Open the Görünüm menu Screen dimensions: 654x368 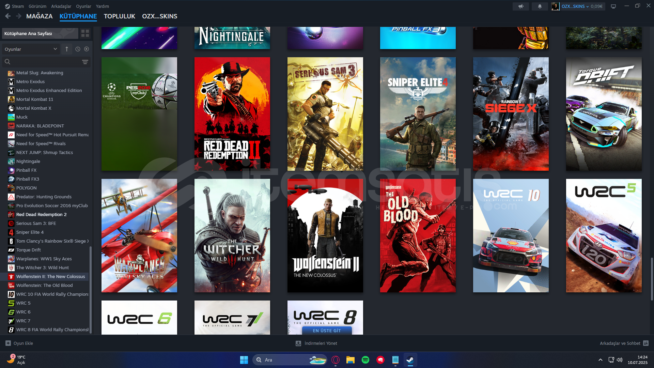[x=37, y=6]
